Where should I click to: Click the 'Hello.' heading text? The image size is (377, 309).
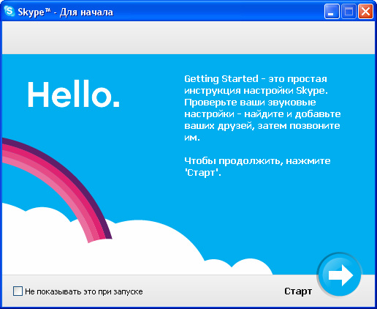point(74,94)
